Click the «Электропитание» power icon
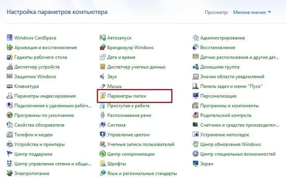The height and width of the screenshot is (185, 286). pyautogui.click(x=9, y=173)
